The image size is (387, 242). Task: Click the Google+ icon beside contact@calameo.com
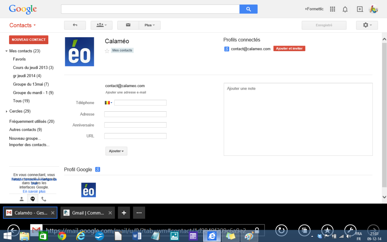point(227,49)
